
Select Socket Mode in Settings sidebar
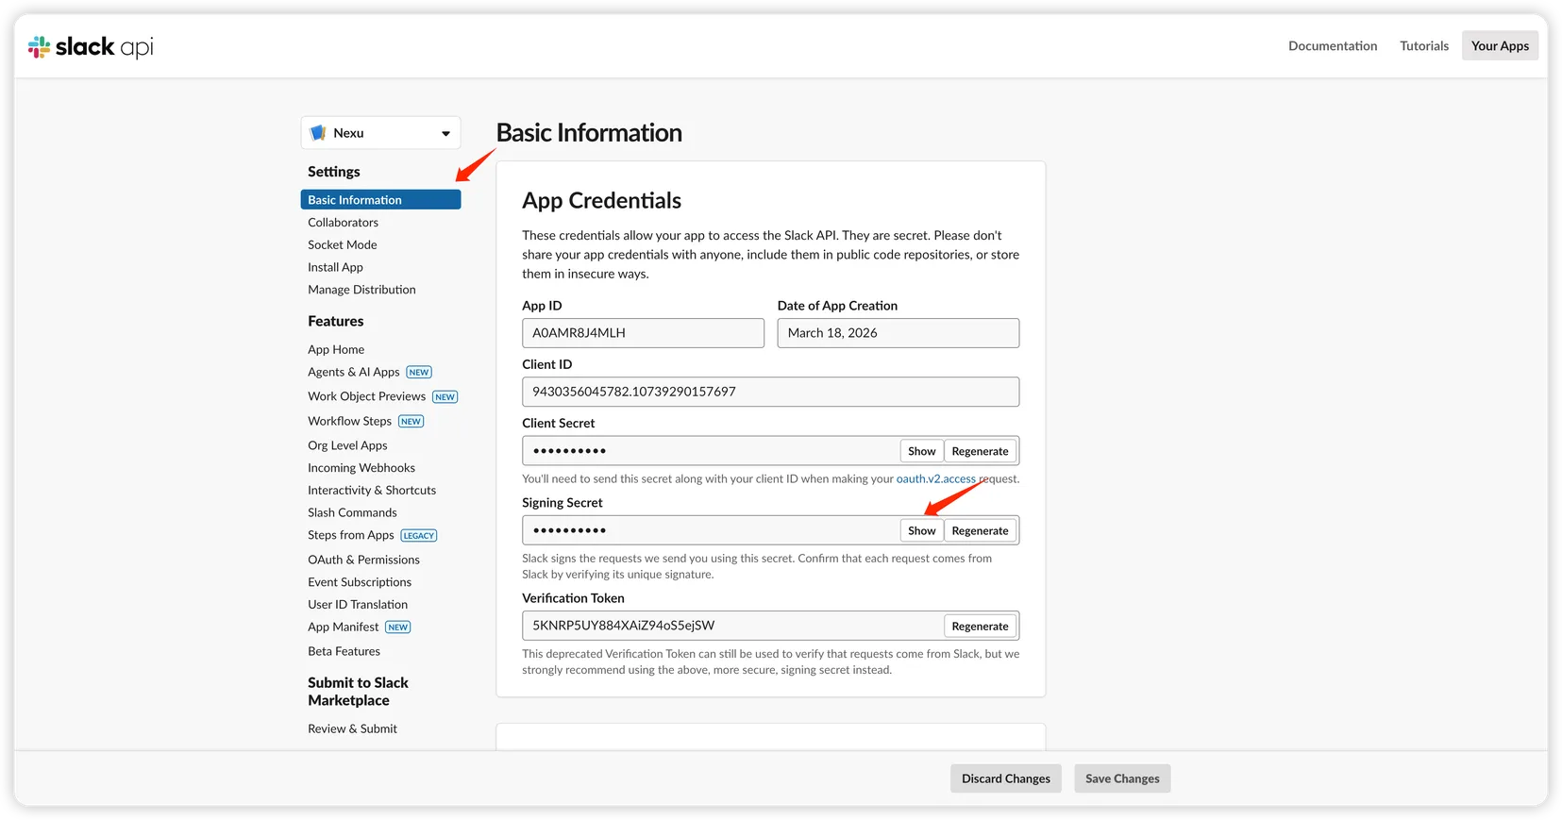(x=342, y=245)
